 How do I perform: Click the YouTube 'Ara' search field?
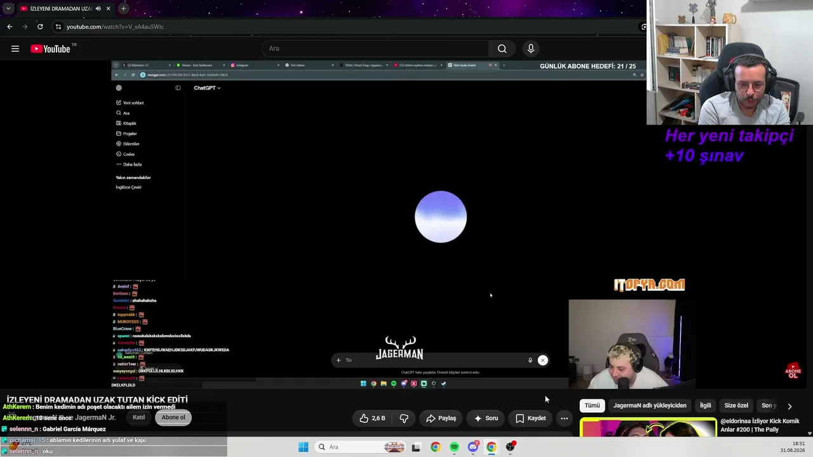[375, 48]
